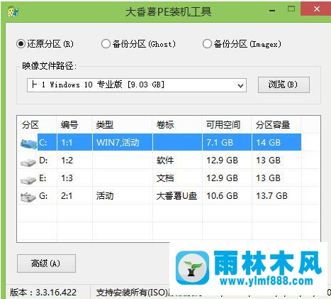This screenshot has width=331, height=299.
Task: Minimize the 大番薯PE装机工具 window
Action: click(x=272, y=11)
